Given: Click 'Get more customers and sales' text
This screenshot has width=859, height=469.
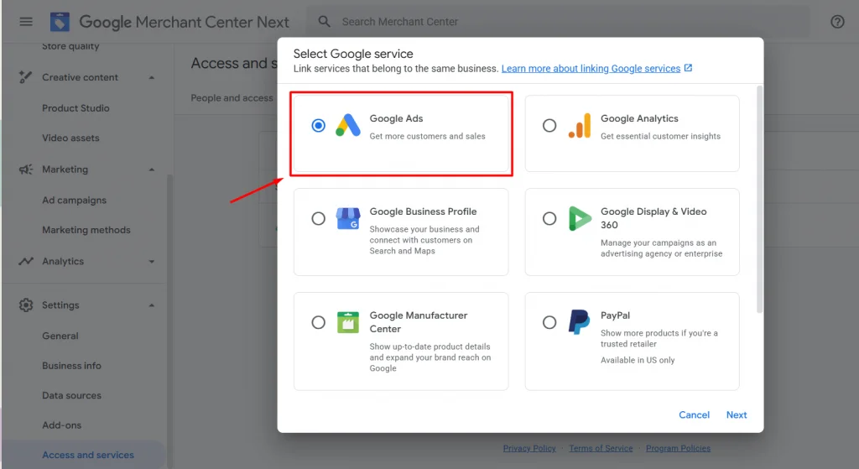Looking at the screenshot, I should coord(427,137).
